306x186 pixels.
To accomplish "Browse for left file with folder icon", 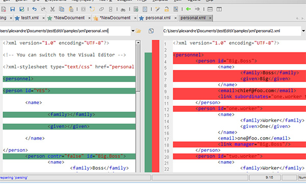I will coord(138,31).
